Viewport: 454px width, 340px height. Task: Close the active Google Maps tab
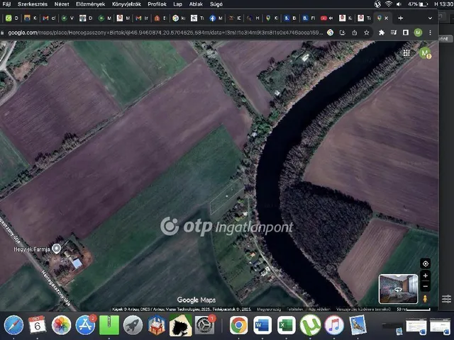[386, 18]
